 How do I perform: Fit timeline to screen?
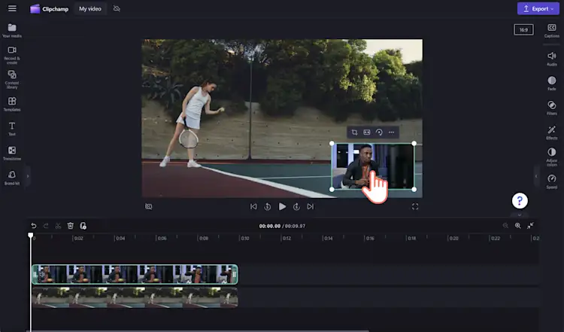point(530,225)
